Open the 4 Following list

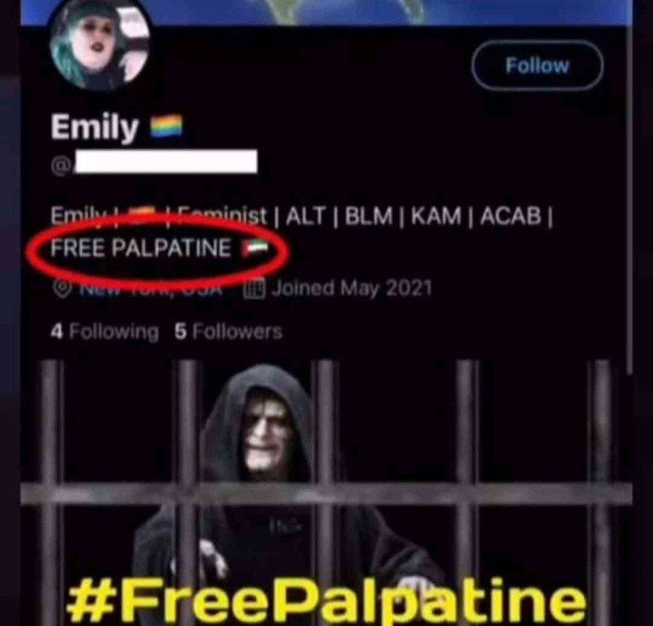105,332
